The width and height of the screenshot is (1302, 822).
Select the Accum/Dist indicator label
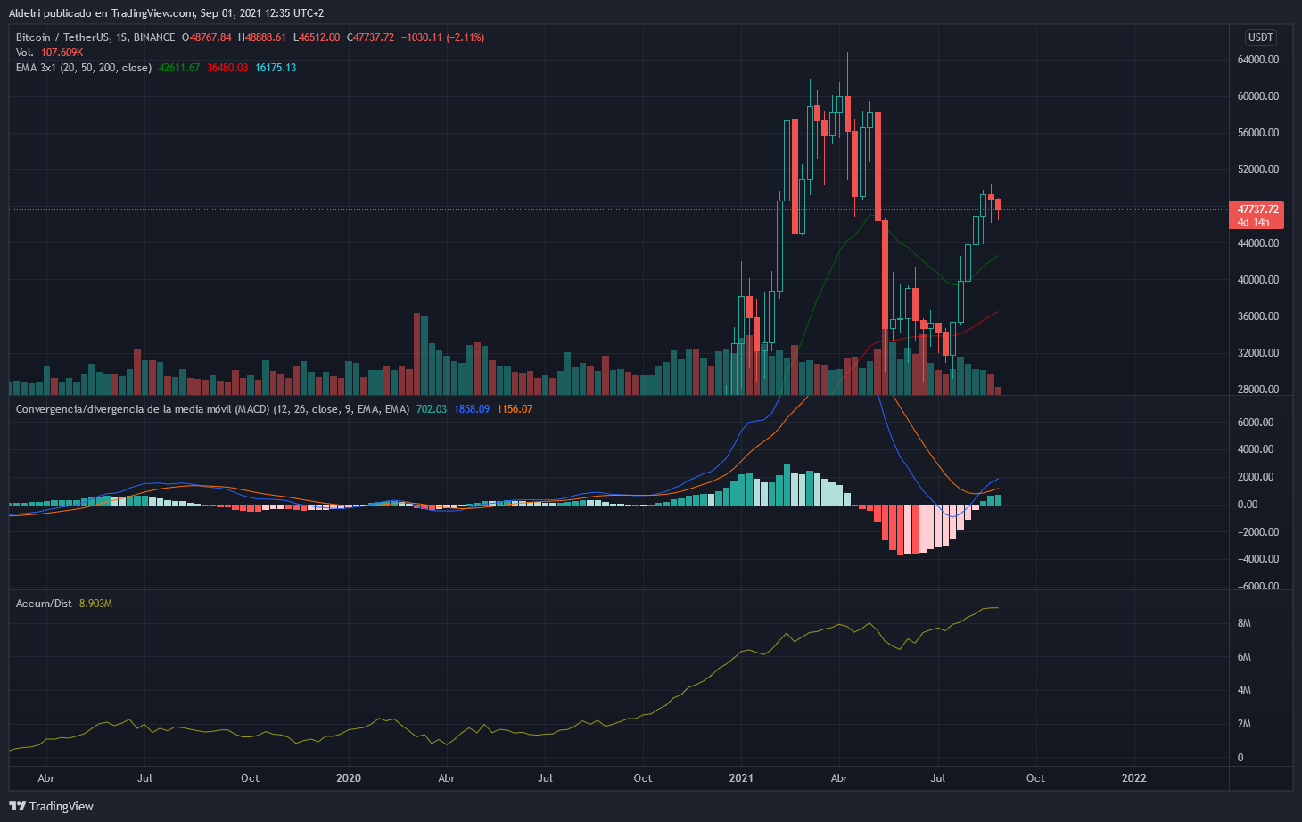pyautogui.click(x=44, y=604)
